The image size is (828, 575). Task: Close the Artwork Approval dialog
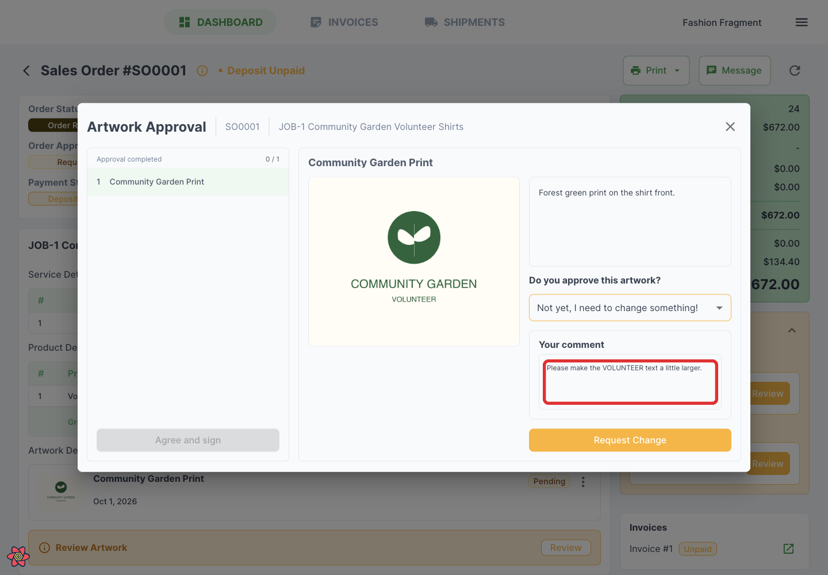tap(730, 126)
